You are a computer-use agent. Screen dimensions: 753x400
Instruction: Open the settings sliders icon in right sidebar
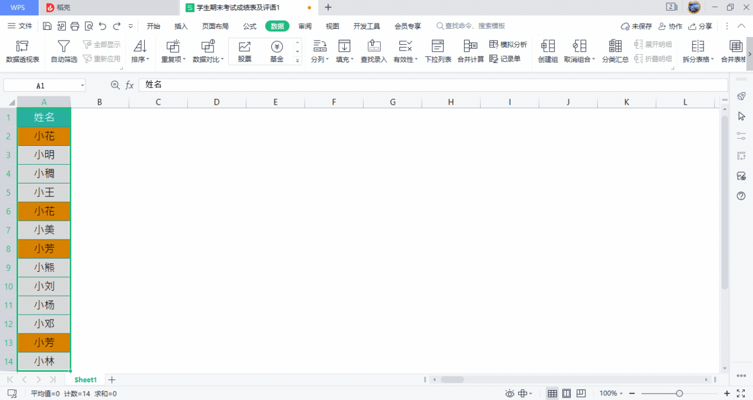741,136
